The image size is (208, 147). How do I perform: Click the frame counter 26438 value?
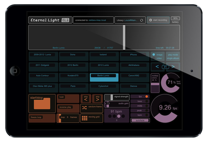(x=97, y=48)
